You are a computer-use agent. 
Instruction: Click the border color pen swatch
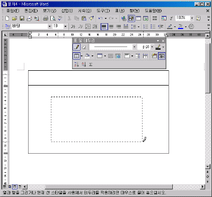click(158, 47)
